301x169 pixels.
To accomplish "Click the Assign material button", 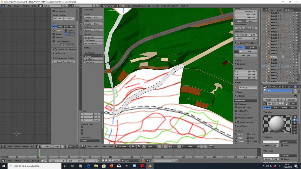I will click(268, 100).
